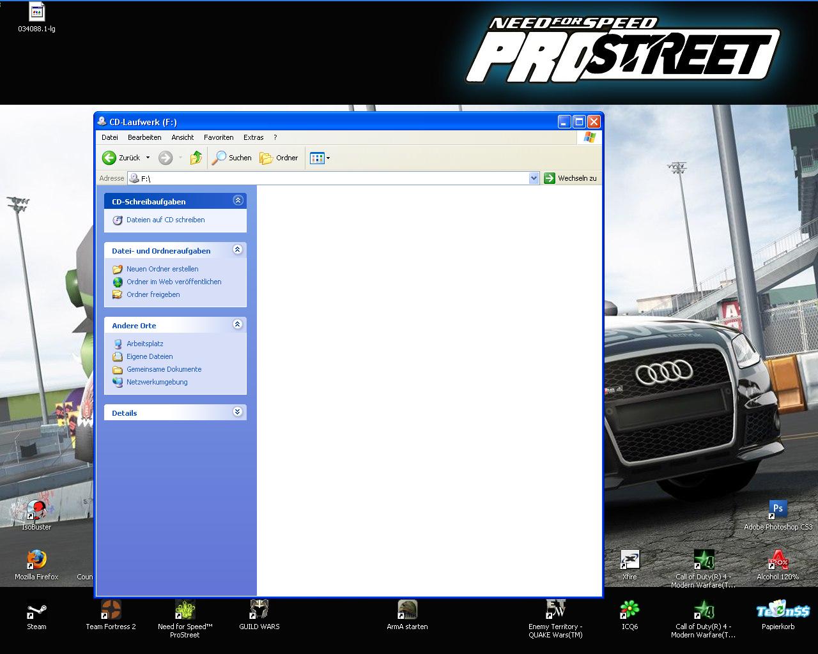Screen dimensions: 818x654
Task: Open Suchen search in the toolbar
Action: [x=231, y=158]
